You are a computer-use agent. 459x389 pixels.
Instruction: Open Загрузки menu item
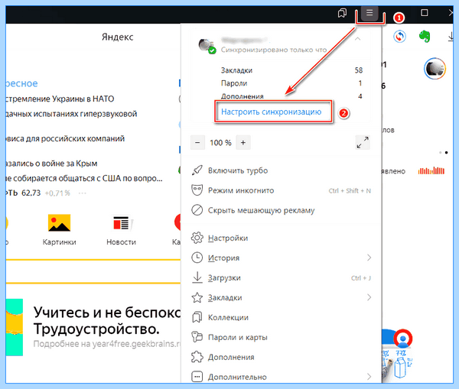click(281, 278)
